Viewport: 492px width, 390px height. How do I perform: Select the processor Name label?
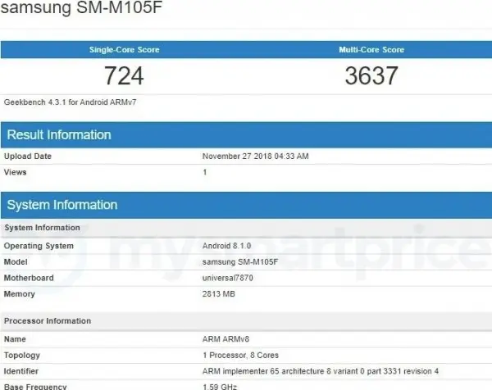tap(15, 339)
